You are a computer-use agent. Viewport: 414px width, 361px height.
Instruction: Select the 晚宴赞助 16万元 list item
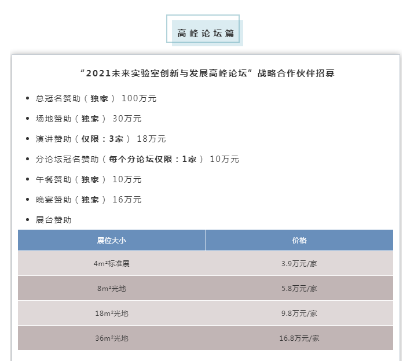(x=89, y=200)
